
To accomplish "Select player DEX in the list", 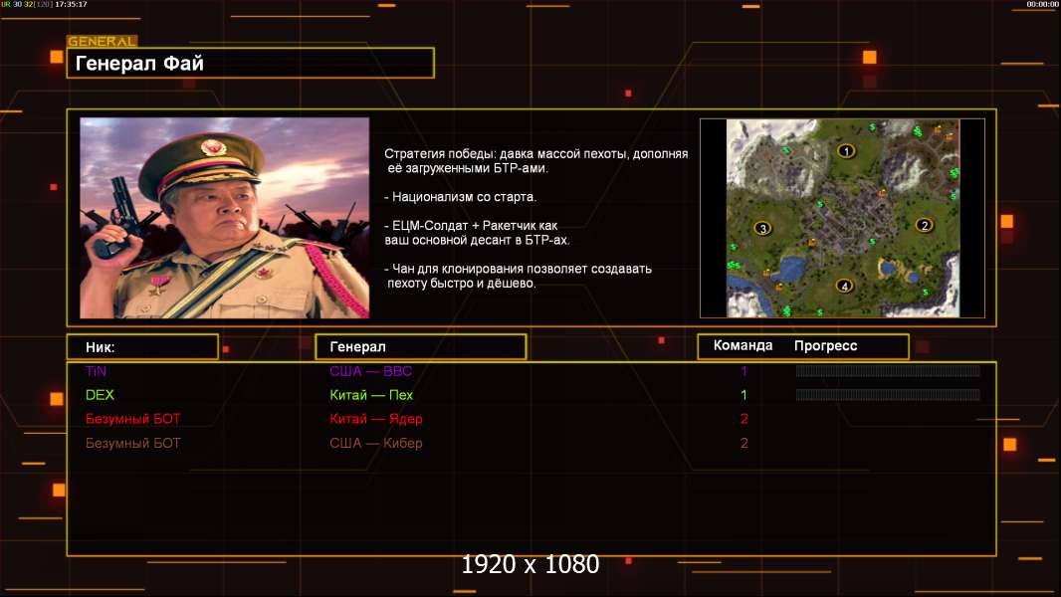I will click(x=100, y=395).
